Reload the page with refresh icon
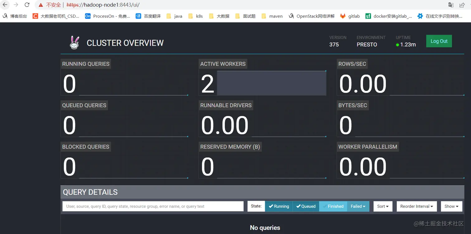Image resolution: width=471 pixels, height=234 pixels. pos(27,5)
